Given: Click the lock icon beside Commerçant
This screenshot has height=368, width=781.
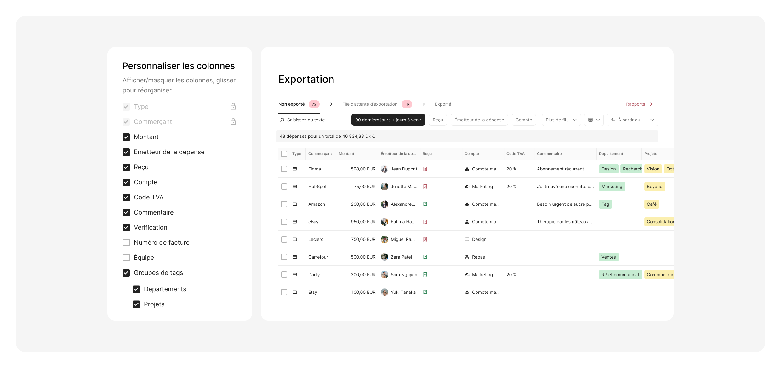Looking at the screenshot, I should pos(233,122).
